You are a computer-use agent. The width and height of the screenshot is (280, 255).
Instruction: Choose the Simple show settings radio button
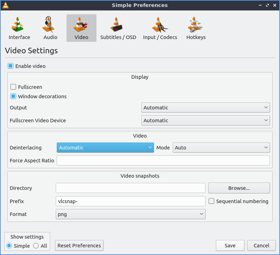tap(9, 246)
